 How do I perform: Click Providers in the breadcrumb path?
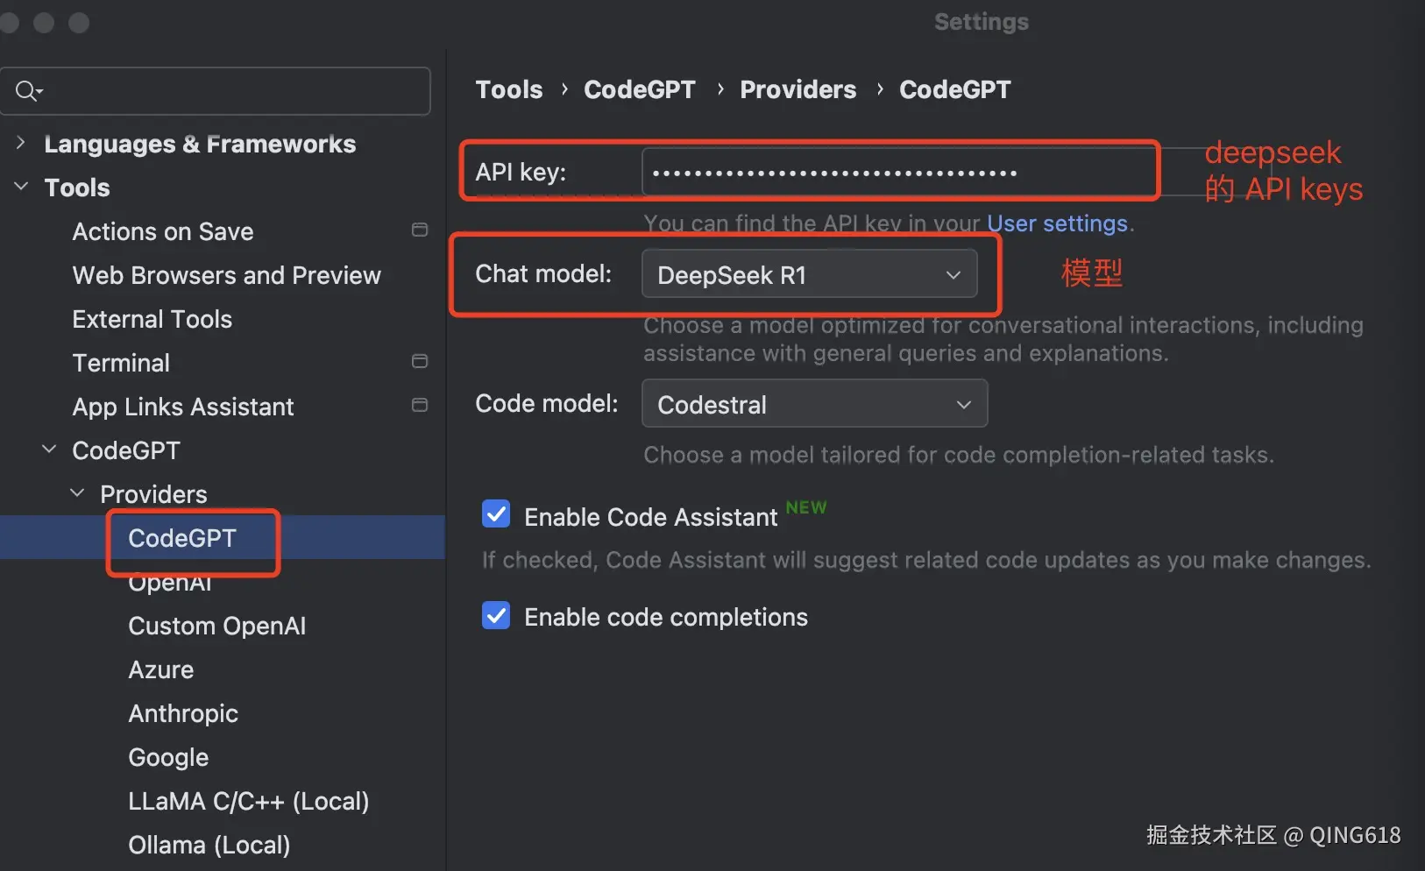click(798, 89)
